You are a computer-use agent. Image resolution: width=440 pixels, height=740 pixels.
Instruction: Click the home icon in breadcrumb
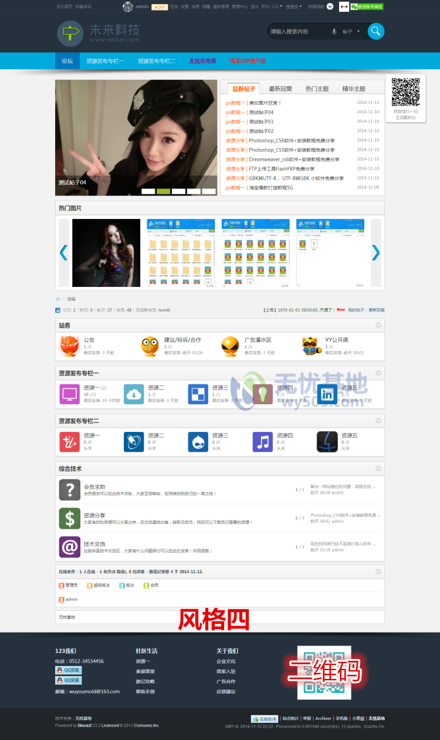coord(58,299)
